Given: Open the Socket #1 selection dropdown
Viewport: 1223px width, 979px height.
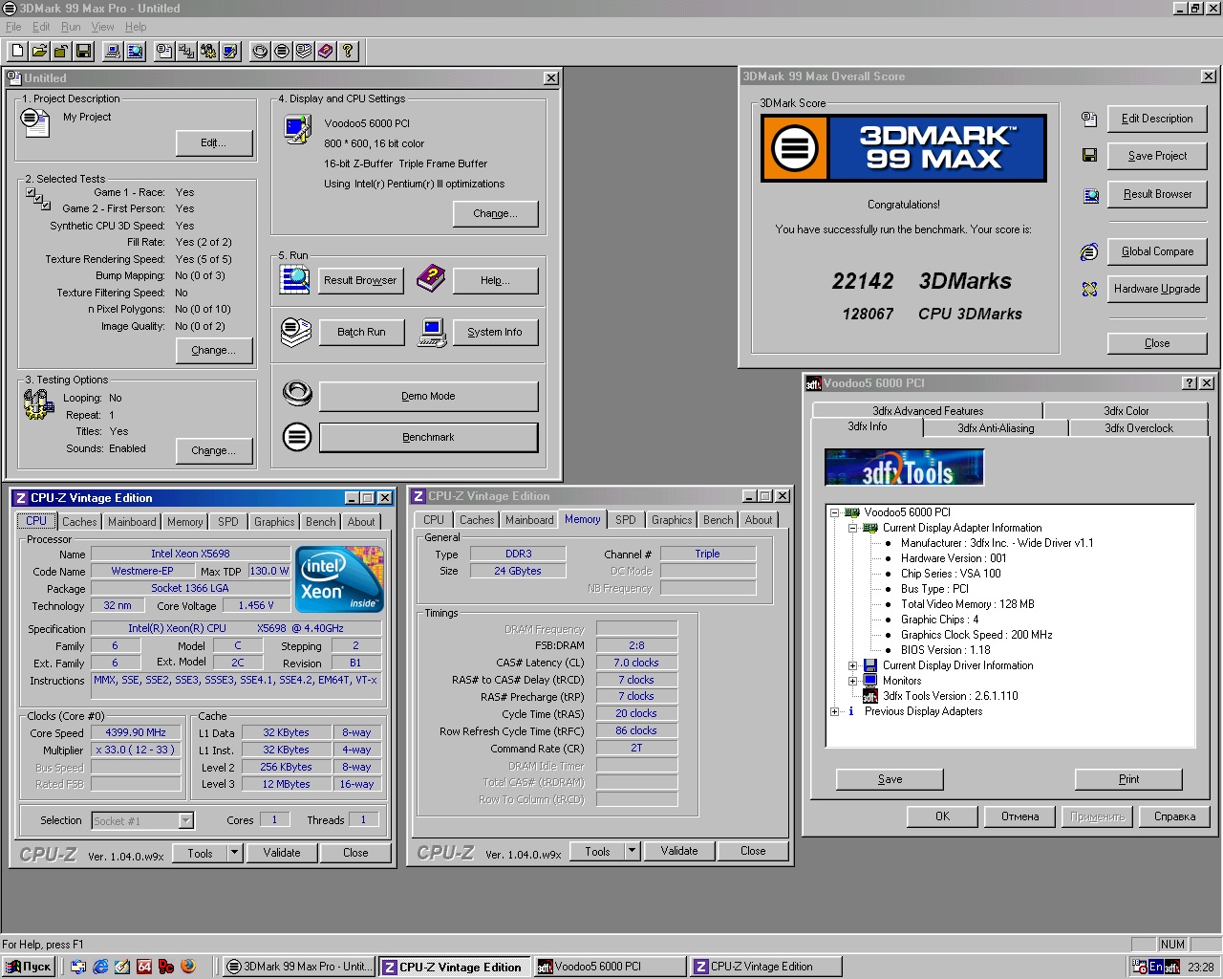Looking at the screenshot, I should click(x=186, y=820).
